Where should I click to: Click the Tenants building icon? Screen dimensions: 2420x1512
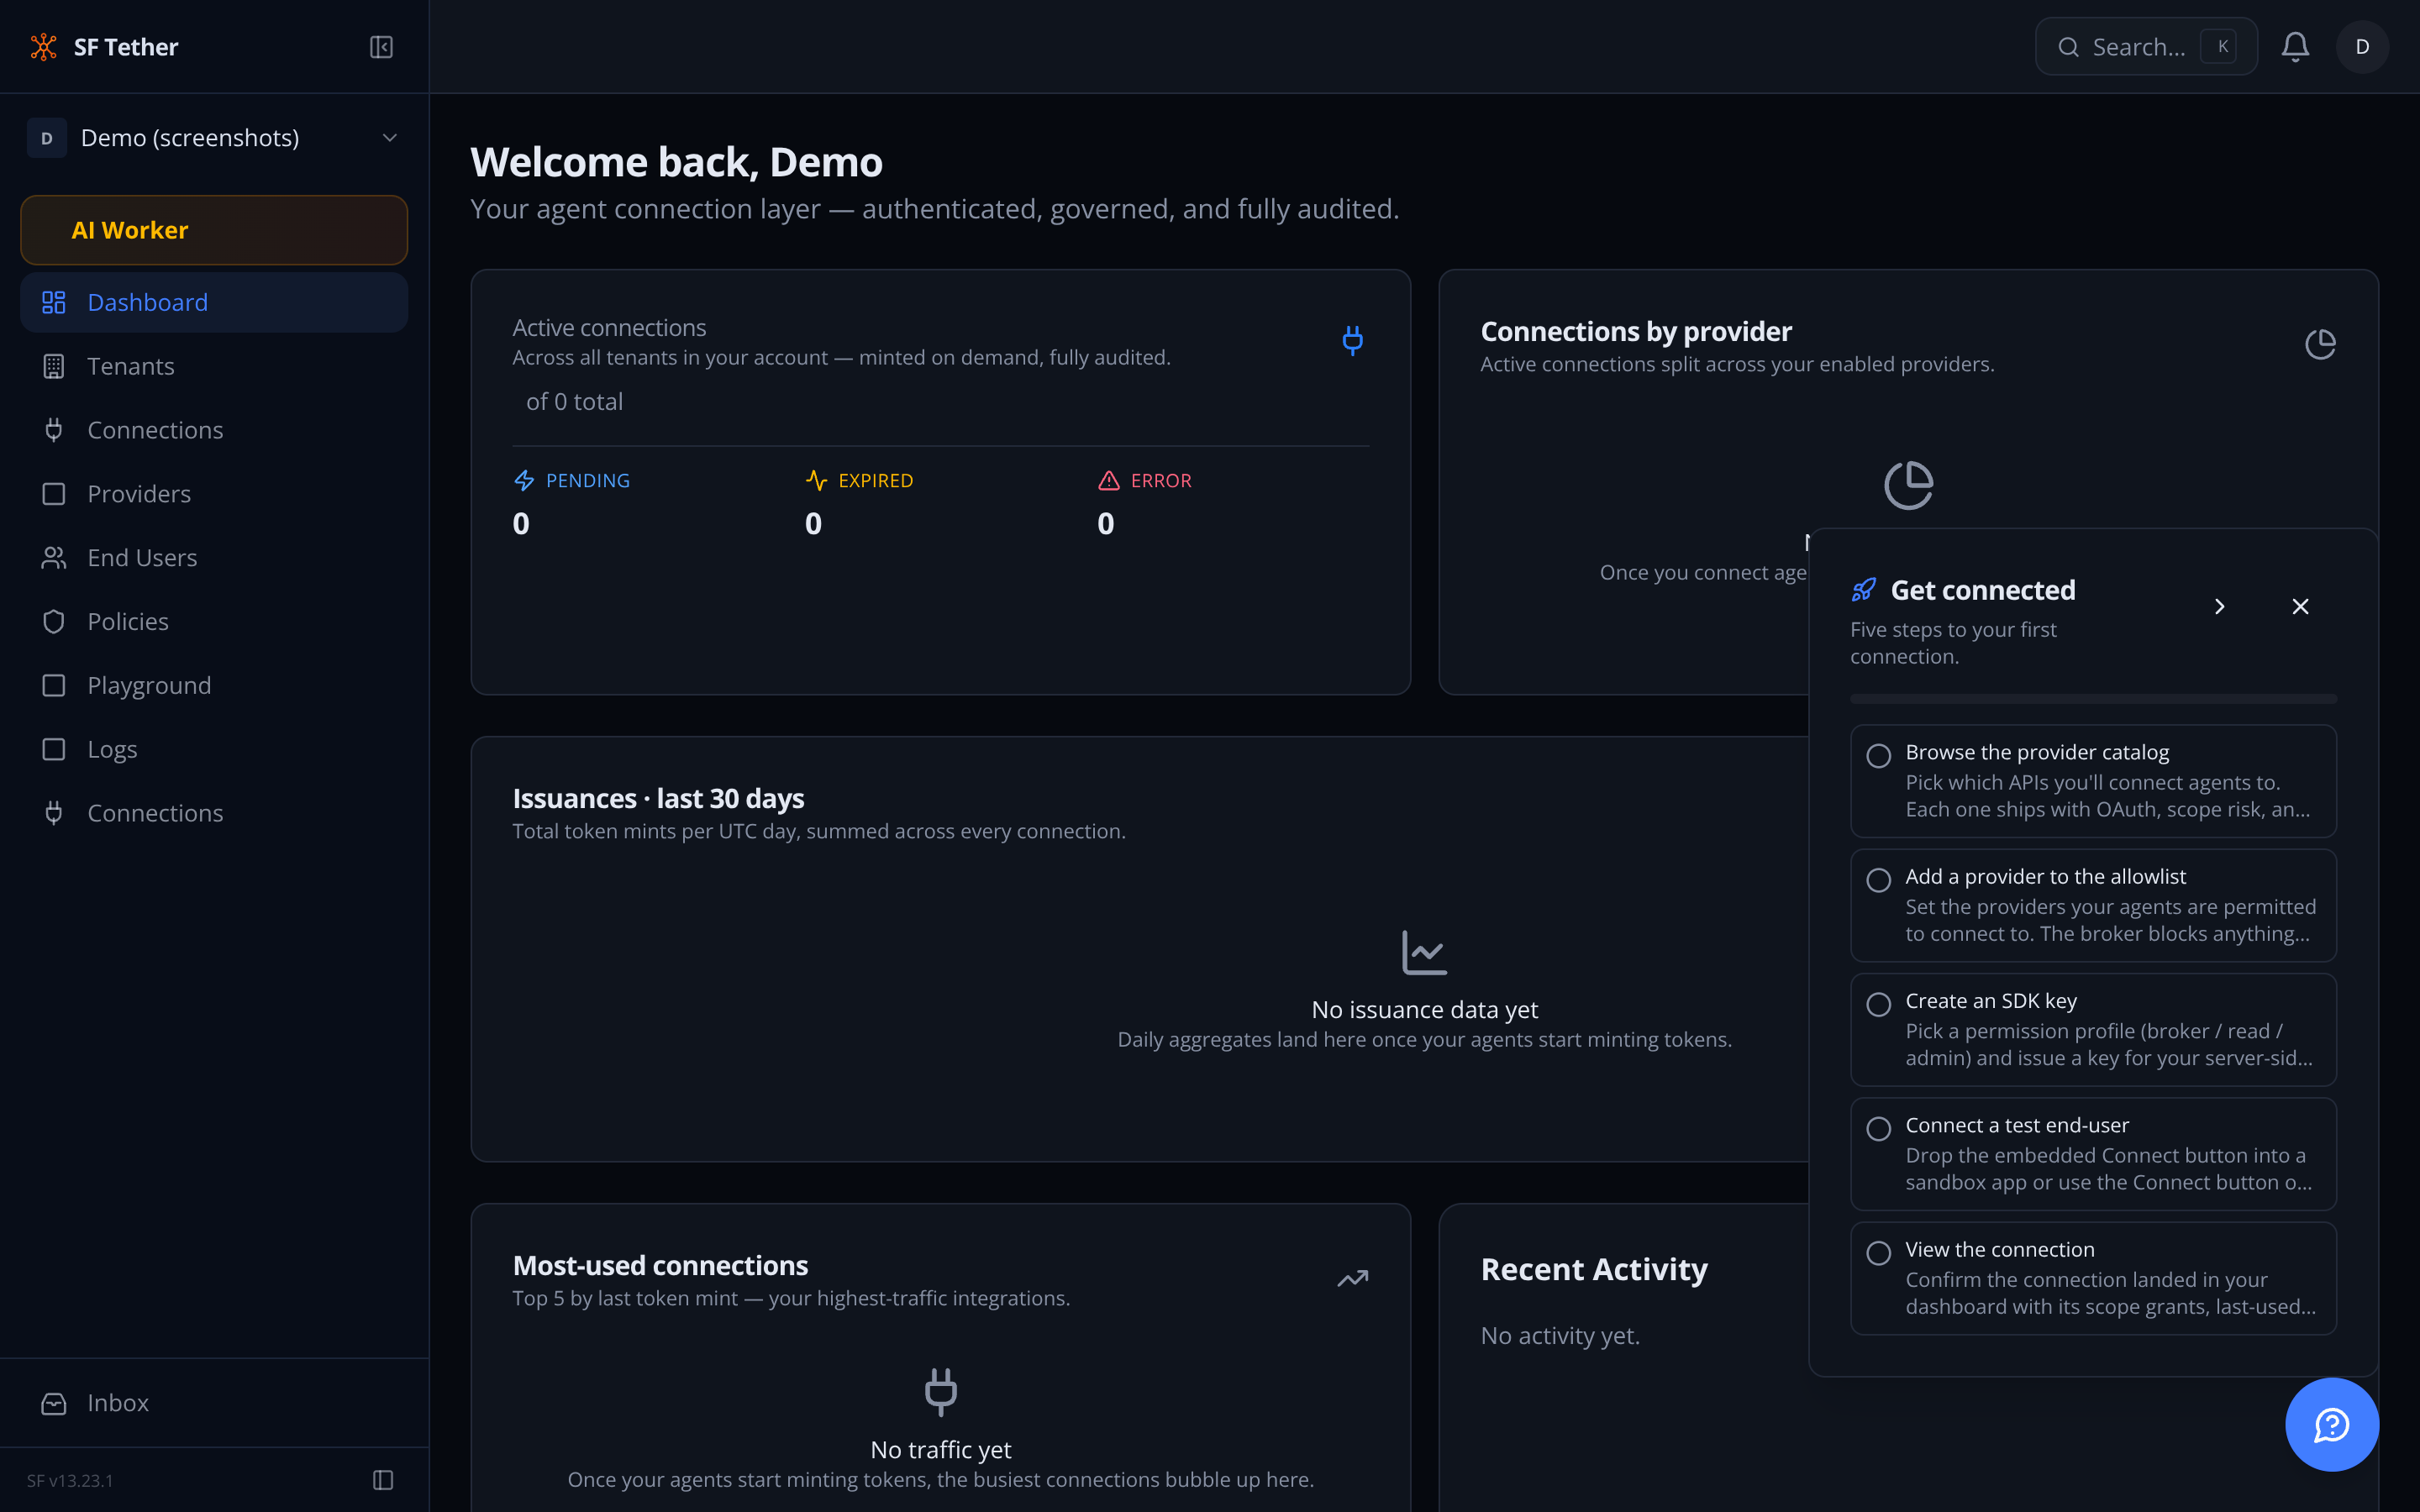(54, 366)
